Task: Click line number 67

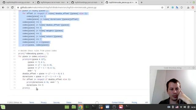Action: pos(14,56)
